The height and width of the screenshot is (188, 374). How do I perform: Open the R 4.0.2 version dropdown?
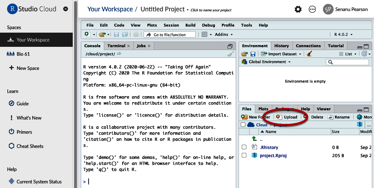tap(343, 35)
